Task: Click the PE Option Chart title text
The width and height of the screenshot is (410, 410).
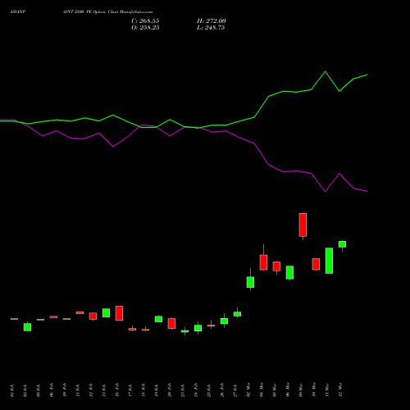Action: [x=107, y=12]
